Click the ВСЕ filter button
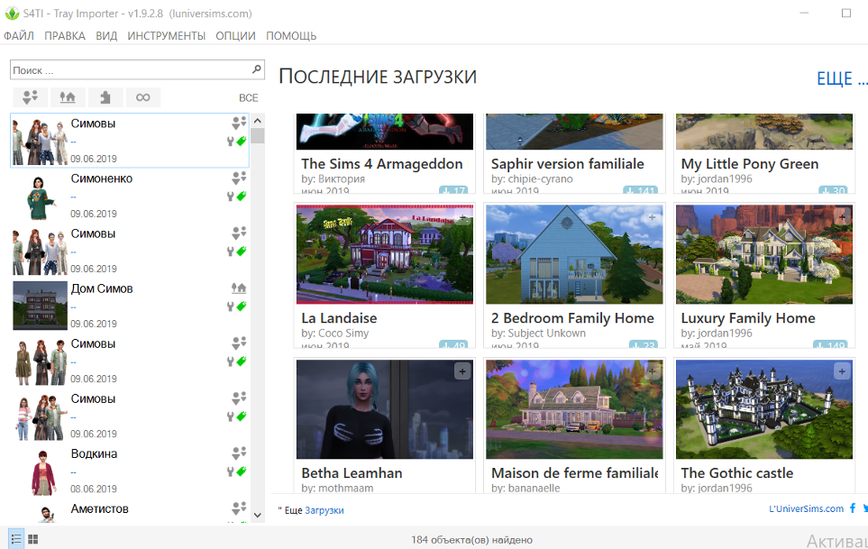This screenshot has height=549, width=868. point(248,97)
